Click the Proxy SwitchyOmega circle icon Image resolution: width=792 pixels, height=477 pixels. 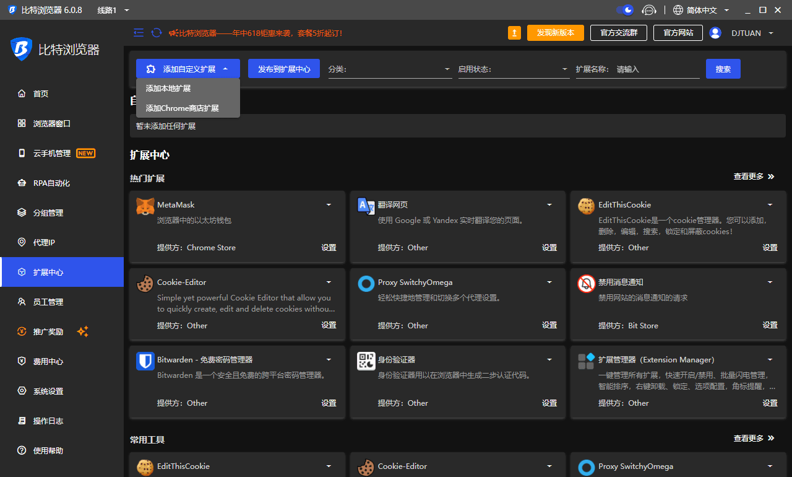tap(366, 284)
